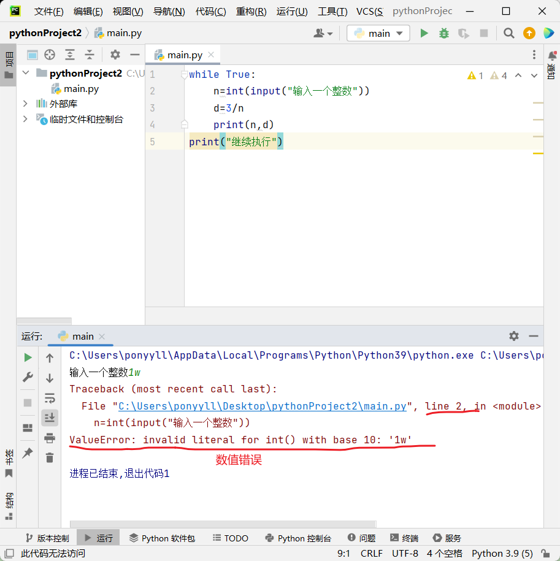This screenshot has height=561, width=560.
Task: Clear all output with trash icon
Action: (50, 457)
